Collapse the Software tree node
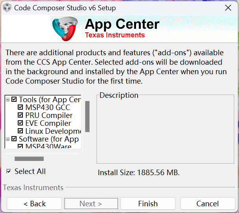Viewport: 239px width, 213px height. click(7, 139)
